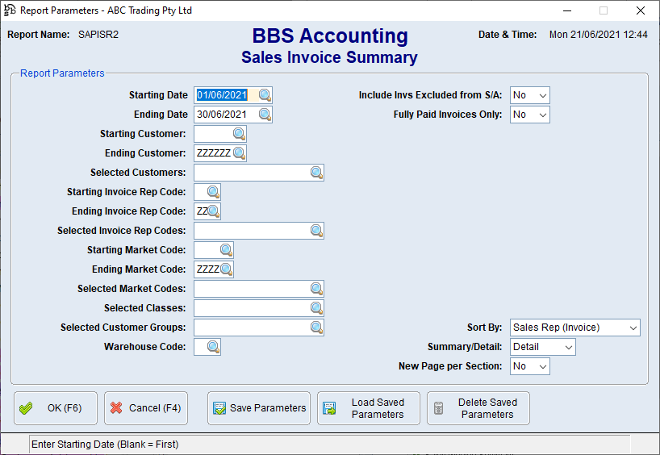This screenshot has height=455, width=660.
Task: Open the Selected Market Codes lookup
Action: [x=316, y=289]
